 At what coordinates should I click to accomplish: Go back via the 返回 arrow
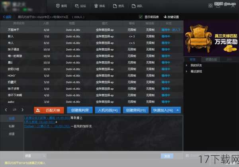(x=7, y=17)
